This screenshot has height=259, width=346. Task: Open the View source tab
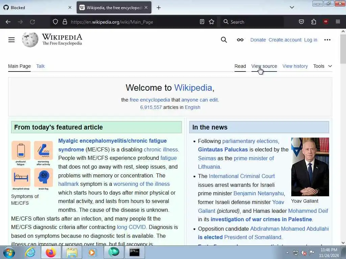tap(264, 66)
